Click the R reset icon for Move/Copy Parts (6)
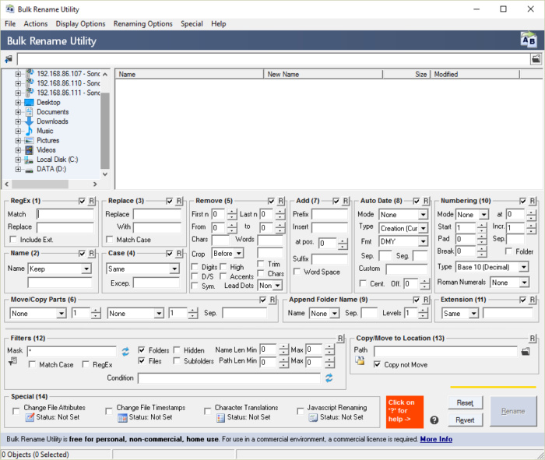 (272, 300)
